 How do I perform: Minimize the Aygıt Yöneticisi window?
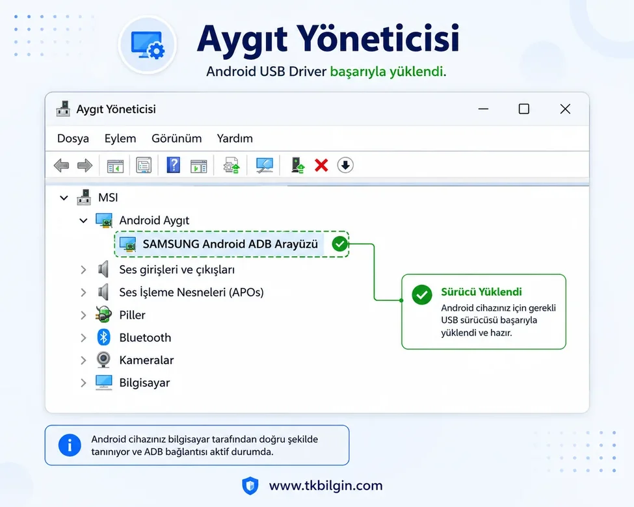coord(483,109)
